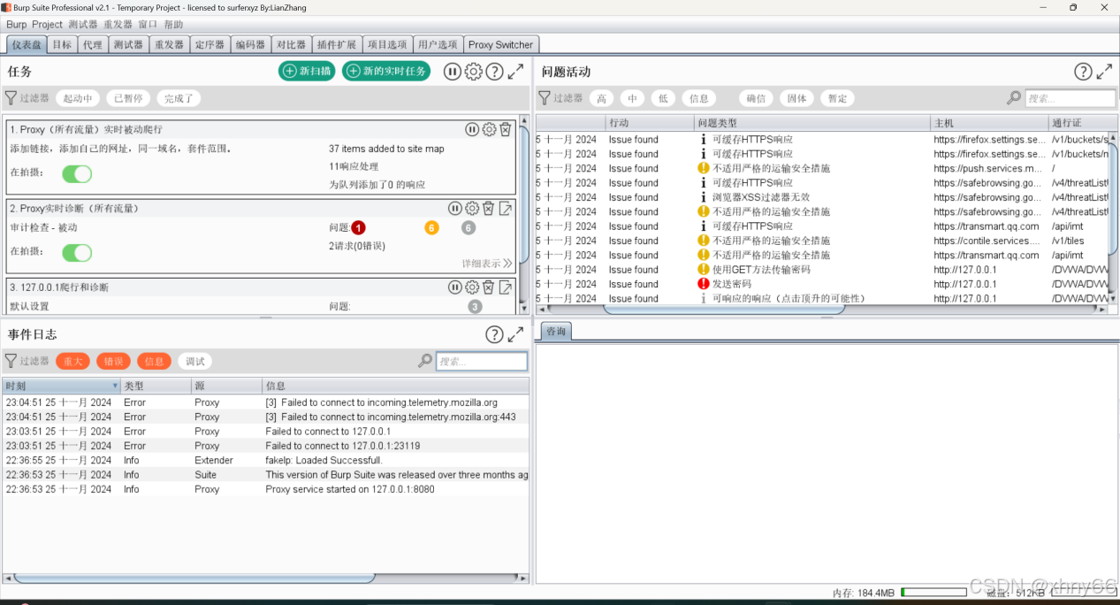Switch to the 代理 tab
This screenshot has height=605, width=1120.
point(93,44)
